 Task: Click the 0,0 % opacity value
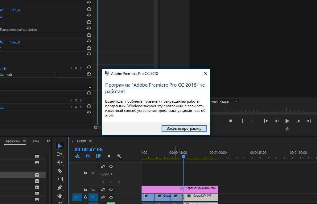point(3,68)
